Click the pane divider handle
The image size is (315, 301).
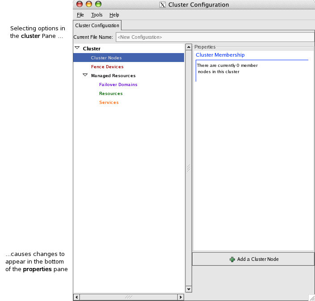click(x=189, y=168)
